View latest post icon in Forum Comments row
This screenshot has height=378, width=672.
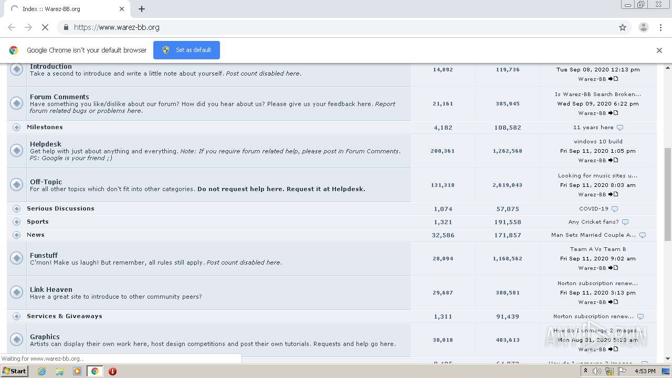pyautogui.click(x=613, y=113)
